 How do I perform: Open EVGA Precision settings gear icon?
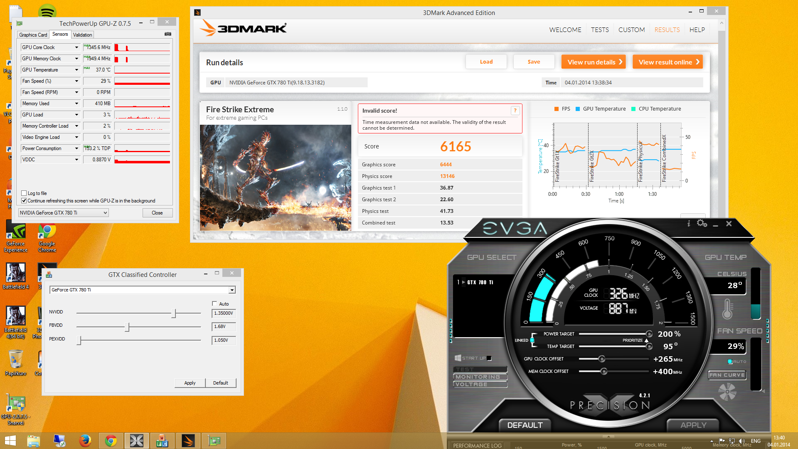[702, 224]
